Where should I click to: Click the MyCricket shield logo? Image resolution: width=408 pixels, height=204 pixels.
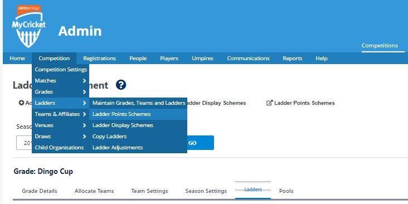coord(28,27)
